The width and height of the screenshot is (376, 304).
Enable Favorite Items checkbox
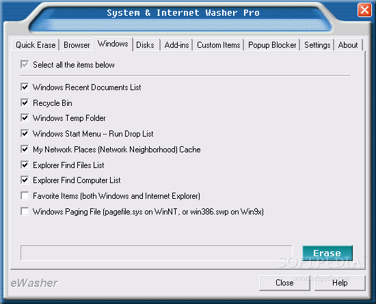click(x=25, y=195)
